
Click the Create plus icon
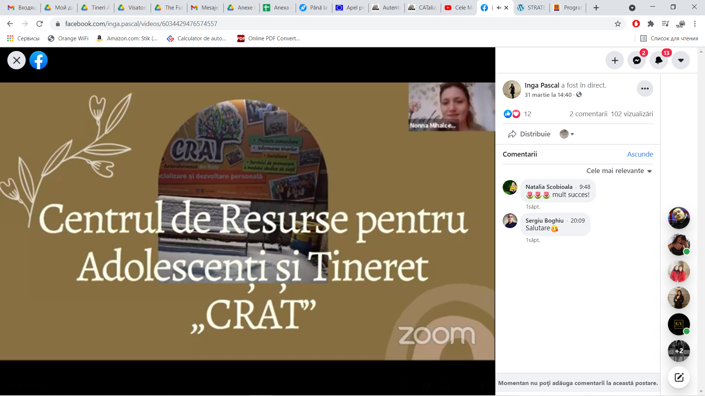[614, 60]
